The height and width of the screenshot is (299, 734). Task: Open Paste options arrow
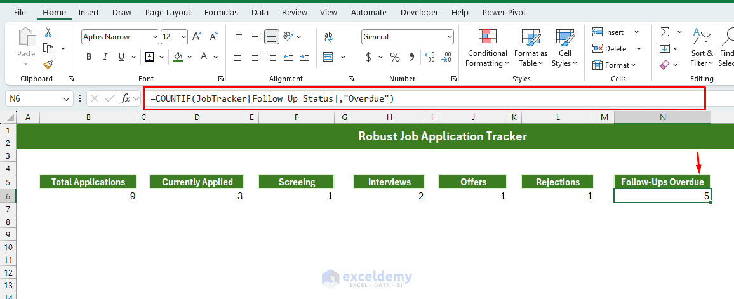click(26, 63)
